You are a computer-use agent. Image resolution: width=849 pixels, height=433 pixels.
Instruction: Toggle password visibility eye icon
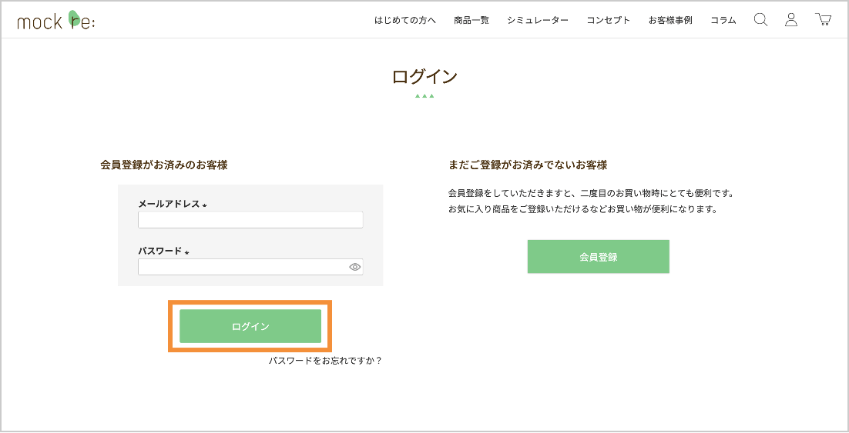[354, 267]
